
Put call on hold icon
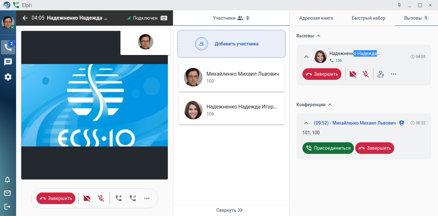(133, 198)
